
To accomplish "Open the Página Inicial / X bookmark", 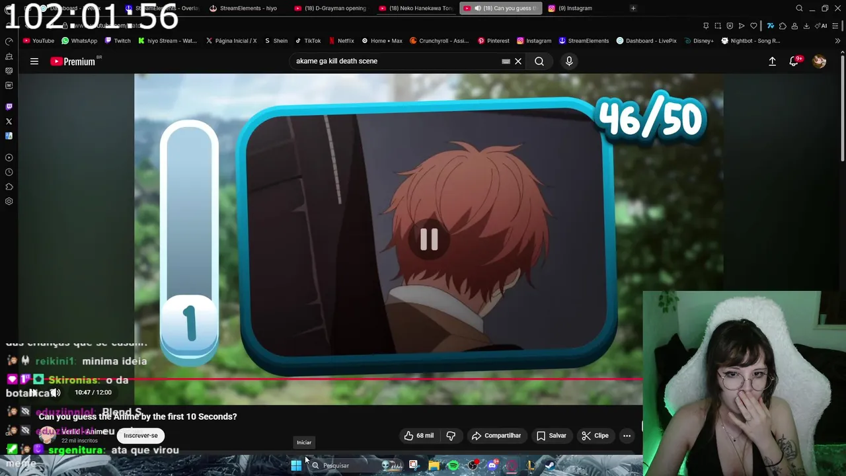I will tap(231, 41).
